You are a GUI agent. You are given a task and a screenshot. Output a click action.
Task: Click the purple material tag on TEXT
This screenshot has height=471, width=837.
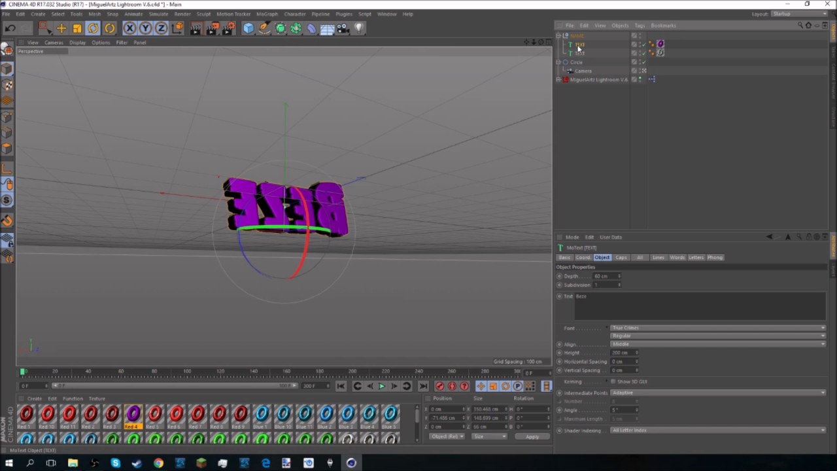[x=660, y=44]
